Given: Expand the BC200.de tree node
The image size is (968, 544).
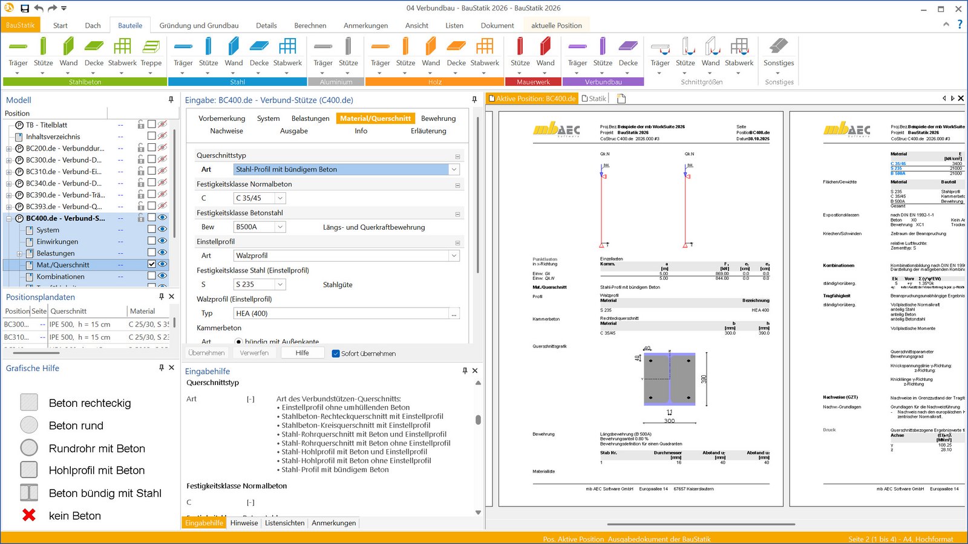Looking at the screenshot, I should pyautogui.click(x=9, y=149).
